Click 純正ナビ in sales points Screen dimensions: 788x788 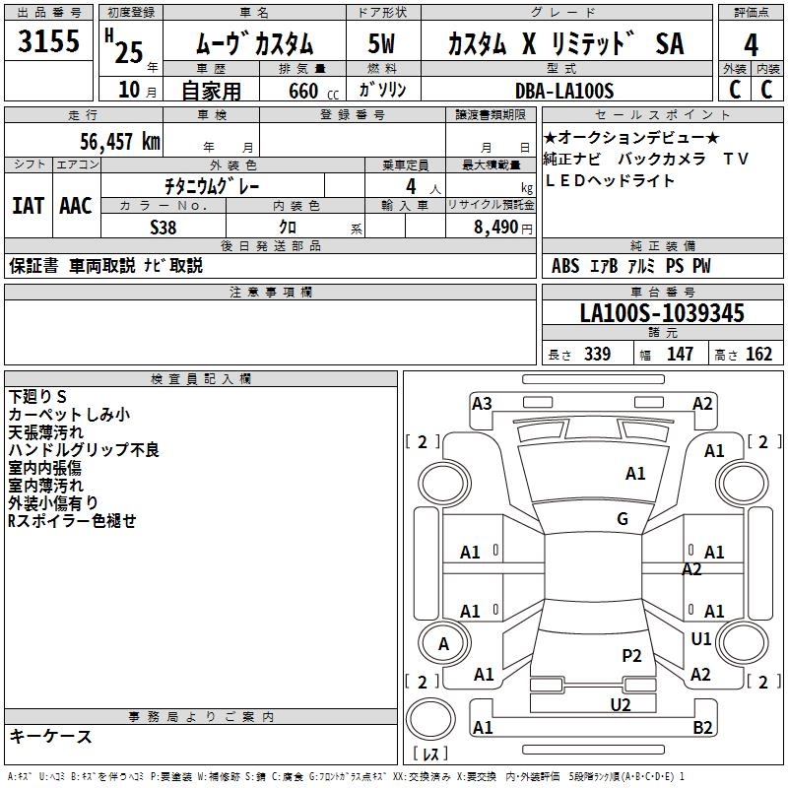click(x=572, y=159)
